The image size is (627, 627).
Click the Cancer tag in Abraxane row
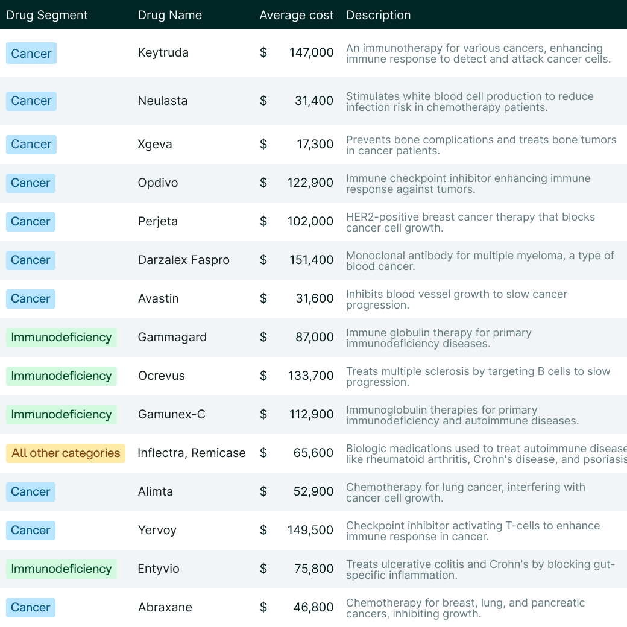pos(31,608)
